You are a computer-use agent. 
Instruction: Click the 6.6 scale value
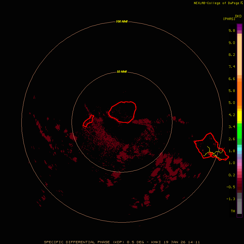click(232, 79)
